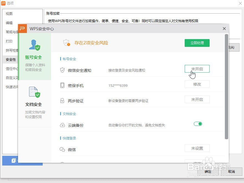The height and width of the screenshot is (183, 244).
Task: Click the WPS logo in Options title bar
Action: (3, 3)
